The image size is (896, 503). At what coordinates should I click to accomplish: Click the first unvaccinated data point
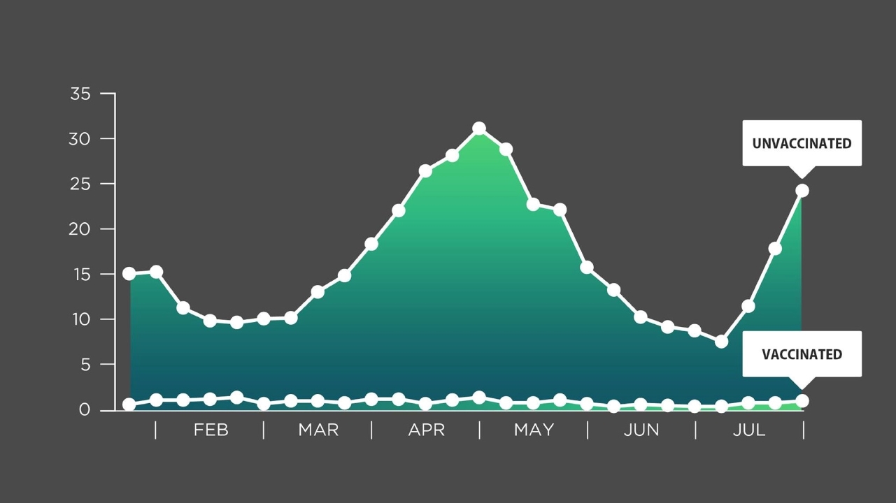click(129, 274)
